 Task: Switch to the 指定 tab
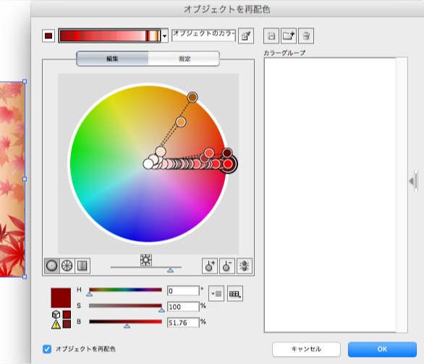[x=185, y=59]
